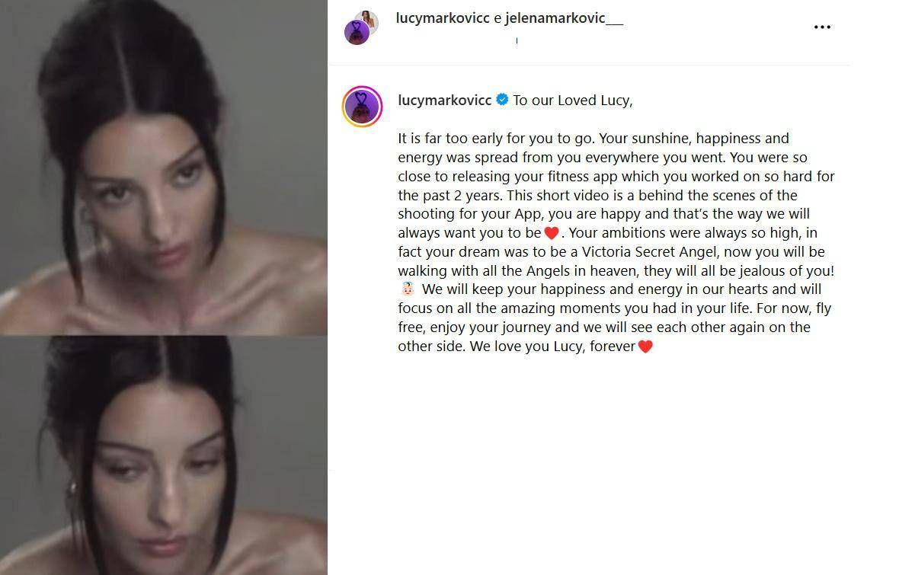Click the "To our Loved Lucy," opening line

point(573,100)
